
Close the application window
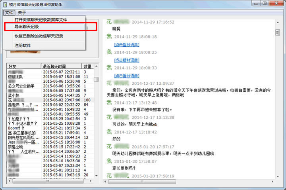276,4
